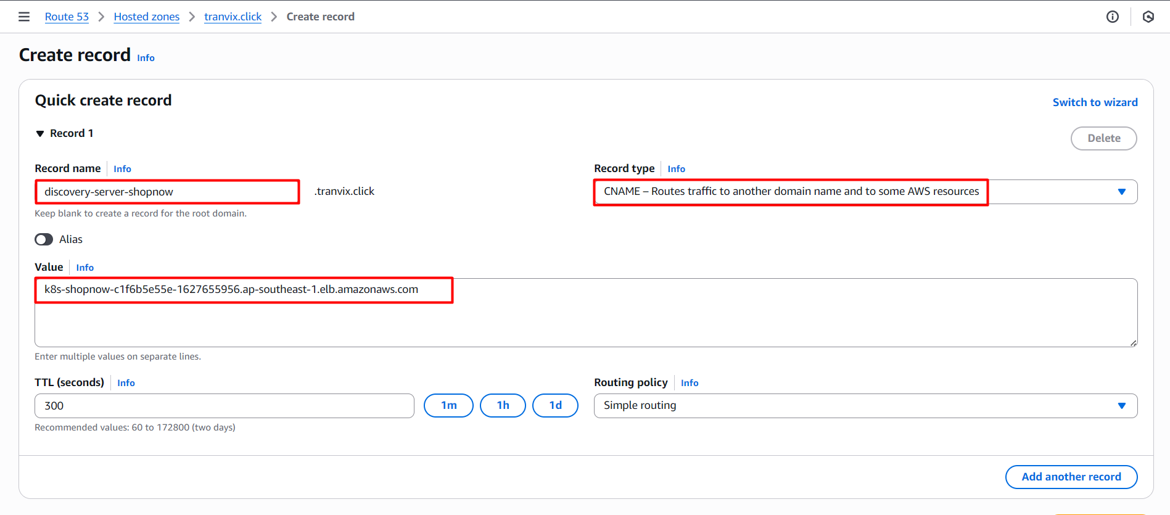Click the Delete record button
The width and height of the screenshot is (1170, 515).
click(x=1103, y=138)
